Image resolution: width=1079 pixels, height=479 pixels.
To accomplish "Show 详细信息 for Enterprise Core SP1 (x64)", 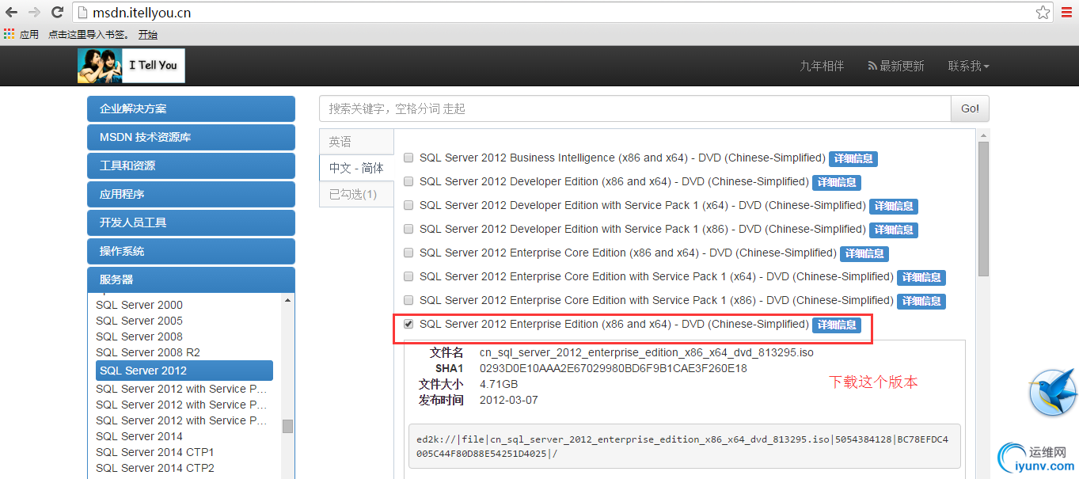I will click(x=921, y=277).
